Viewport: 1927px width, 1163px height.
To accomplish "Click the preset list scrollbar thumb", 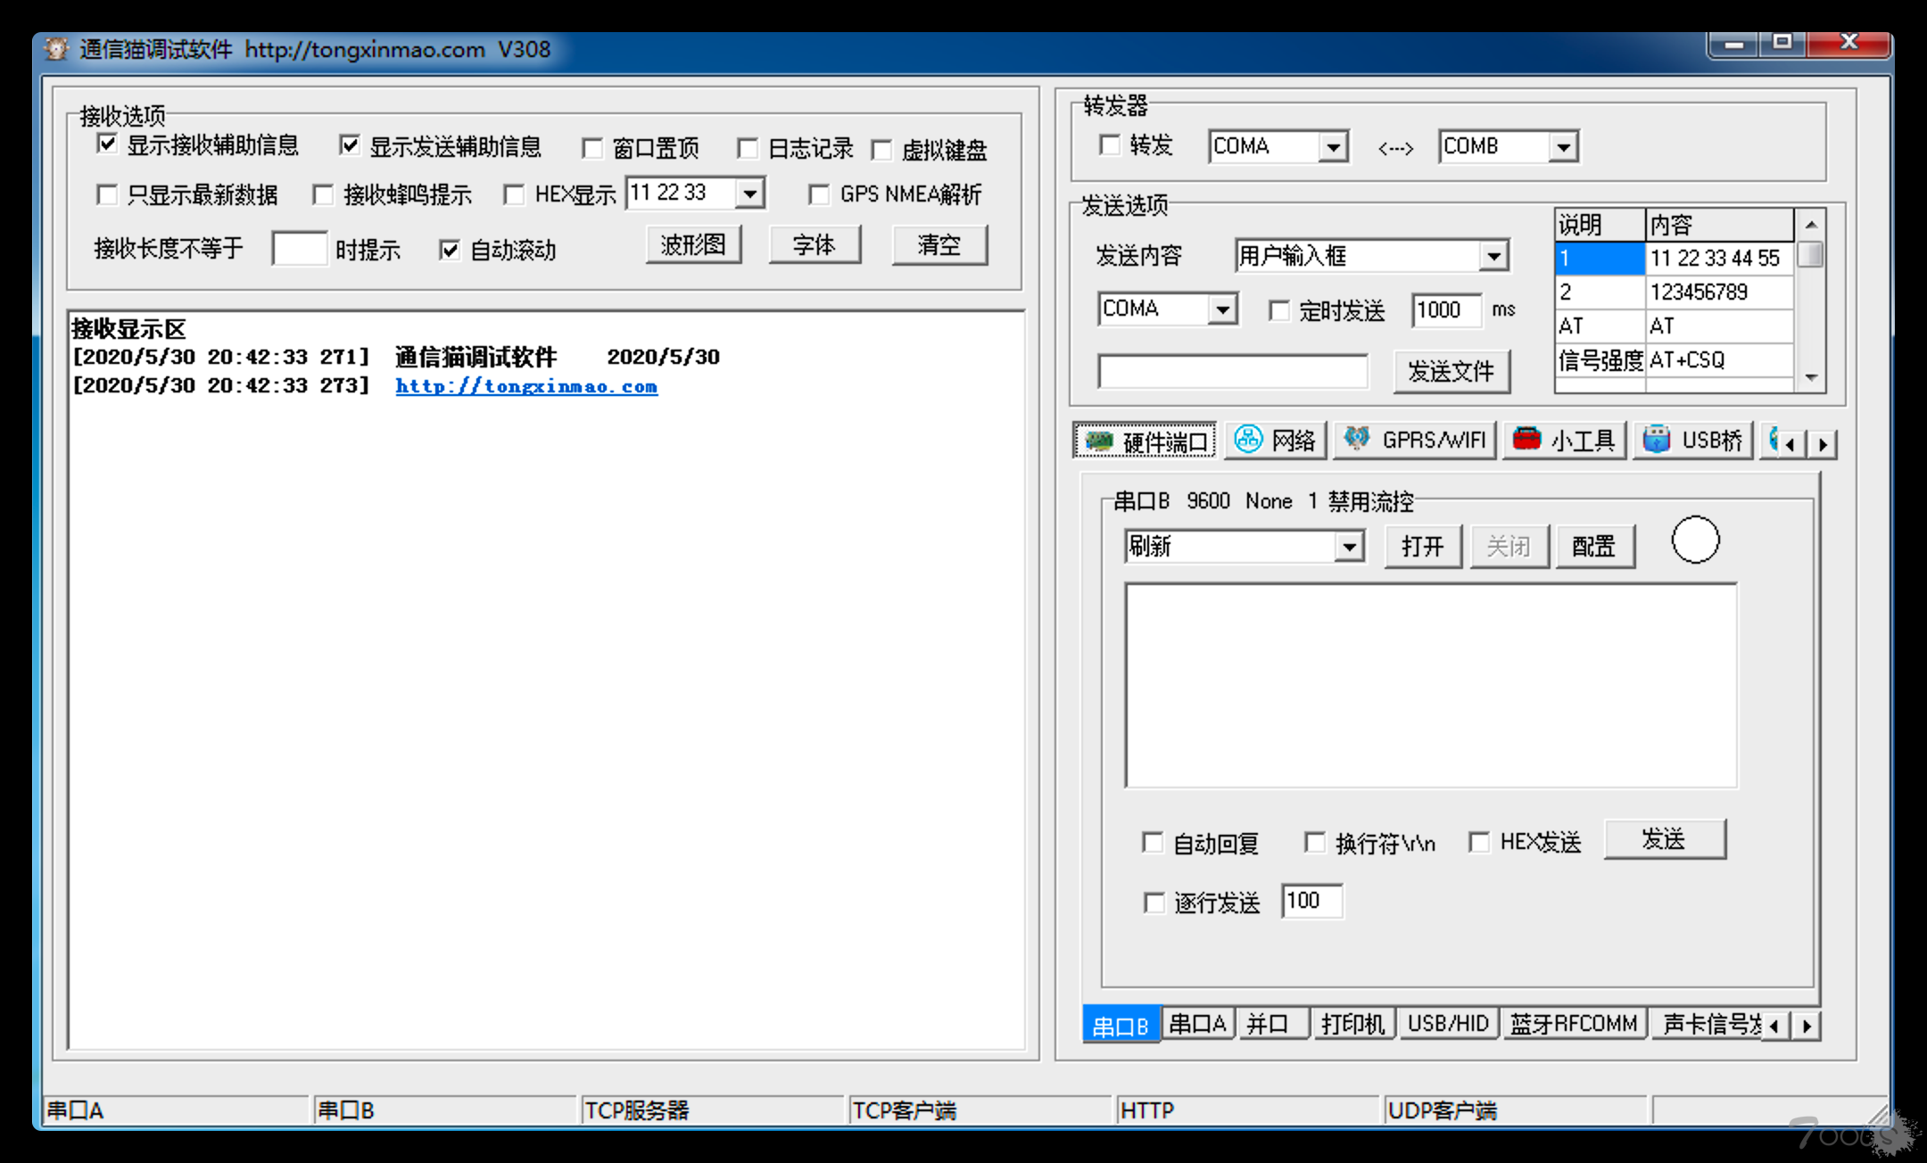I will pyautogui.click(x=1811, y=255).
